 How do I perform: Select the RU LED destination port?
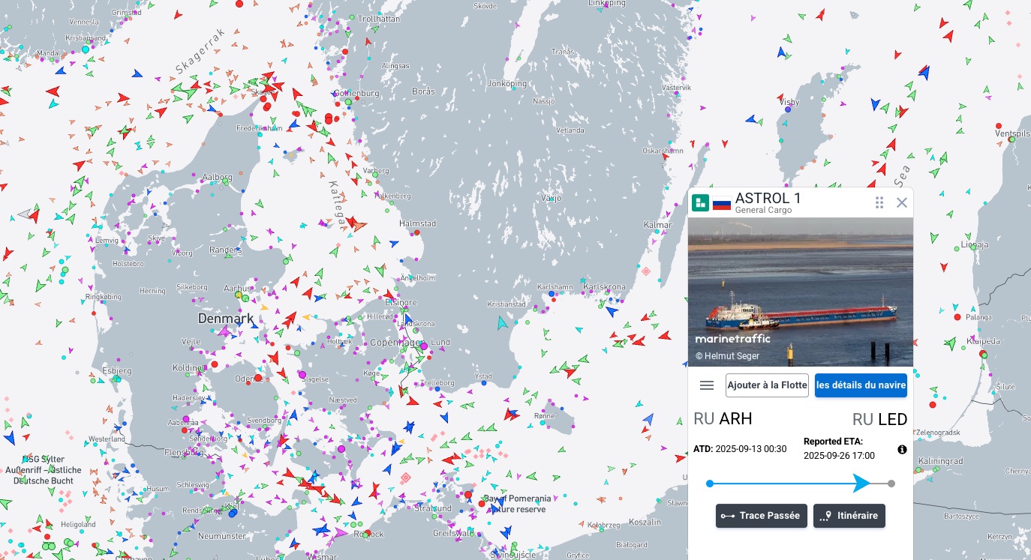tap(879, 419)
